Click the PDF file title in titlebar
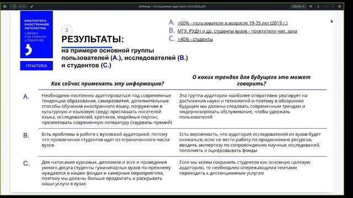 tap(172, 7)
